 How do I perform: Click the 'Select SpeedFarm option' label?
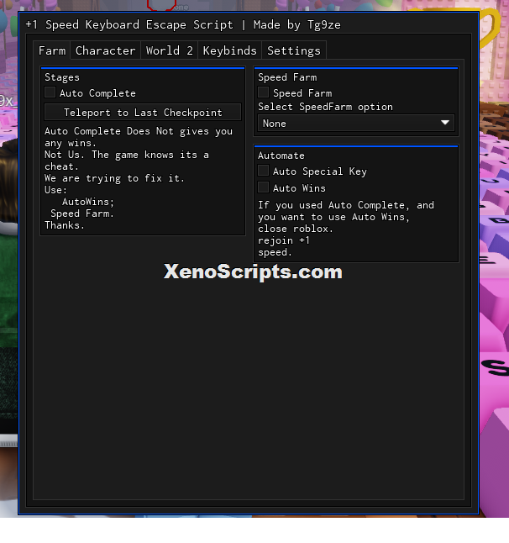(x=325, y=107)
